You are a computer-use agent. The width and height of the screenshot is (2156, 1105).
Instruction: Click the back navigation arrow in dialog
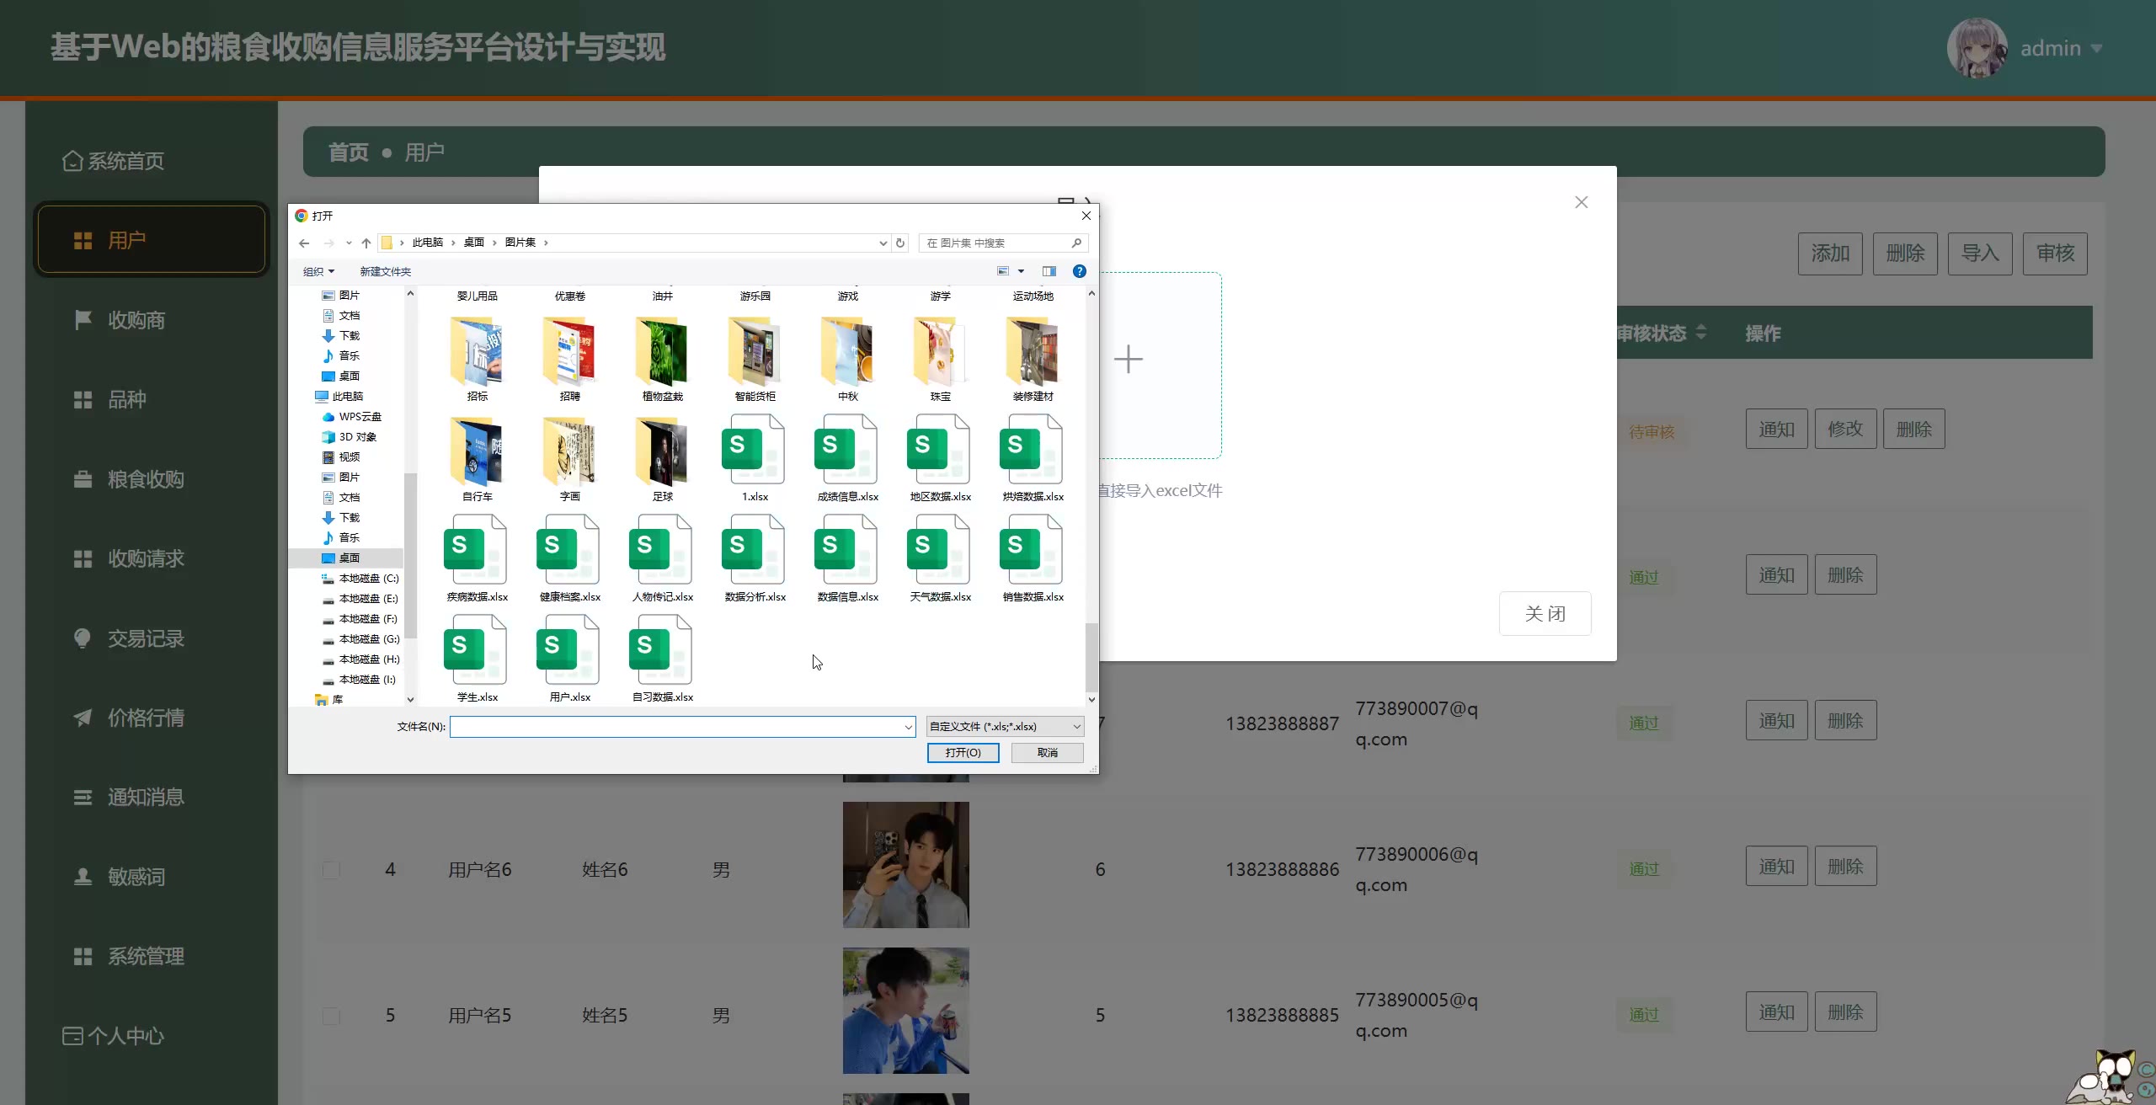point(304,243)
